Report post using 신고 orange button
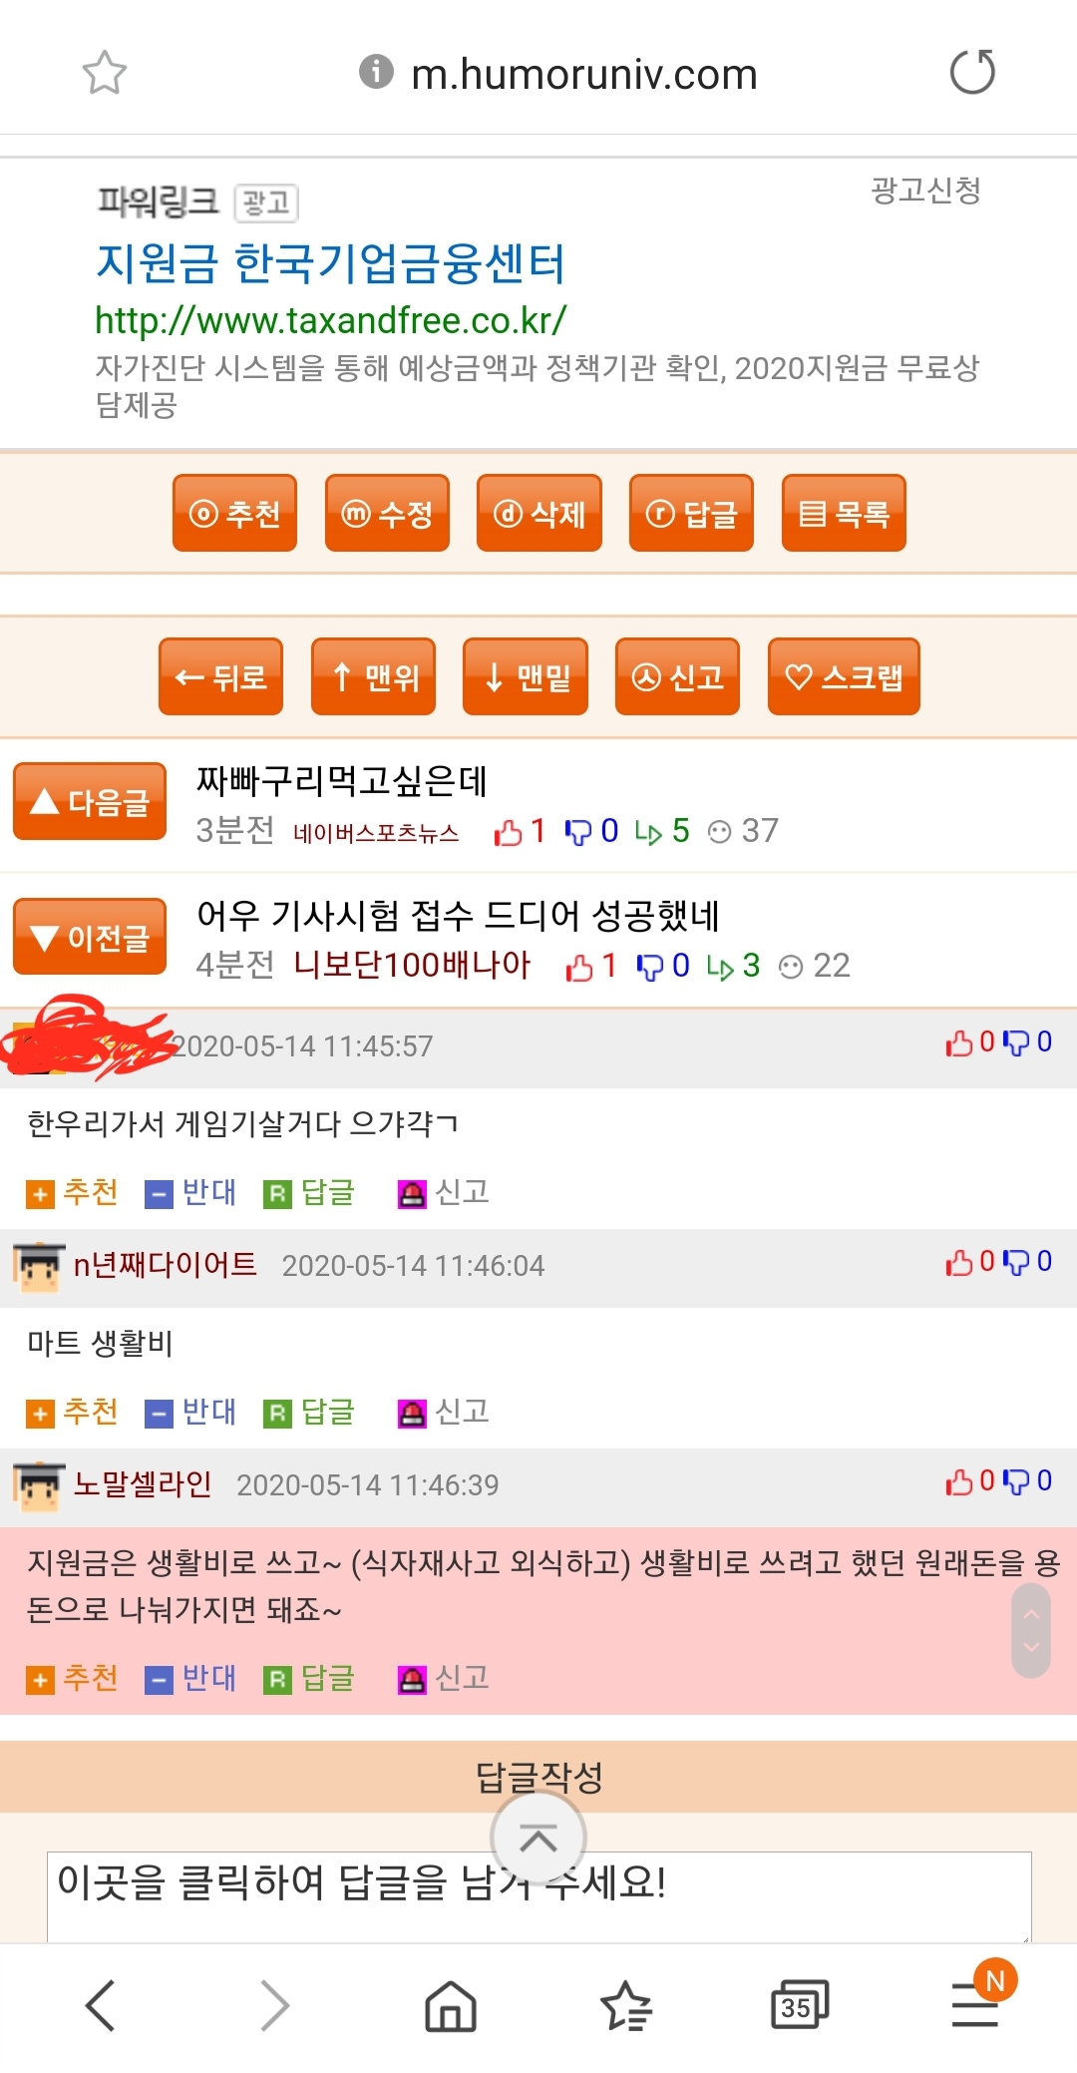The width and height of the screenshot is (1077, 2073). (x=677, y=676)
